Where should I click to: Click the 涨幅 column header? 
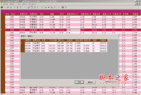pyautogui.click(x=52, y=14)
